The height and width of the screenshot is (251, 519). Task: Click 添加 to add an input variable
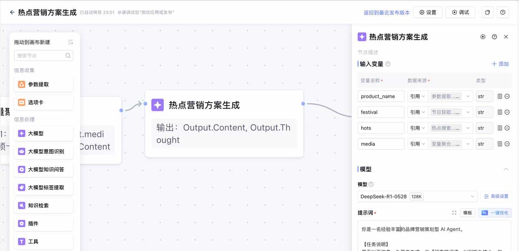pos(500,64)
